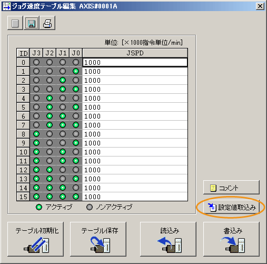This screenshot has width=267, height=264.
Task: Click the J0 indicator in row 5
Action: click(76, 107)
